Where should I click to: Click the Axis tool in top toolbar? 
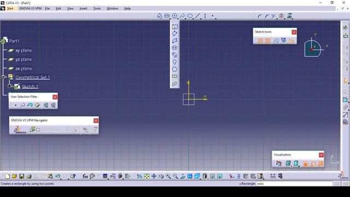(205, 16)
